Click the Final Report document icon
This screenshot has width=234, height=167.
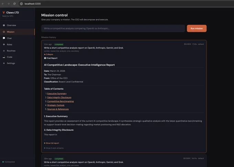tap(45, 58)
